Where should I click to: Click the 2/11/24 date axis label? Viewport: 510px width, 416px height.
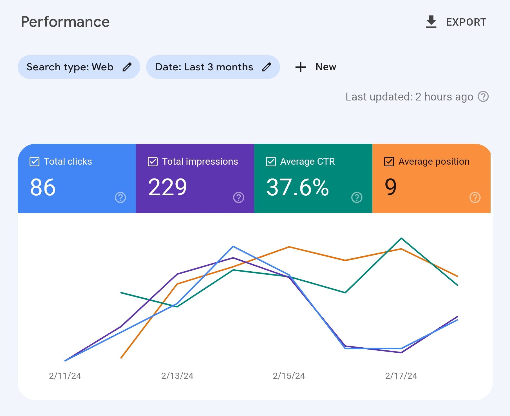pyautogui.click(x=65, y=376)
